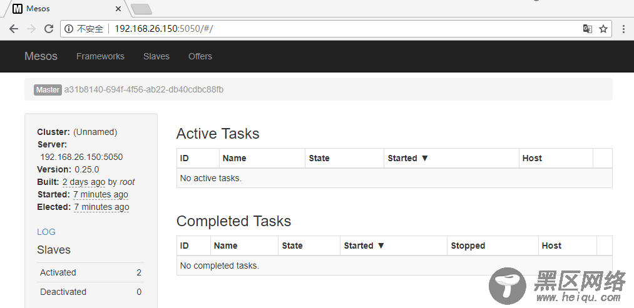This screenshot has height=308, width=634.
Task: Click the server address 192.168.26.150:5050 text
Action: 82,157
